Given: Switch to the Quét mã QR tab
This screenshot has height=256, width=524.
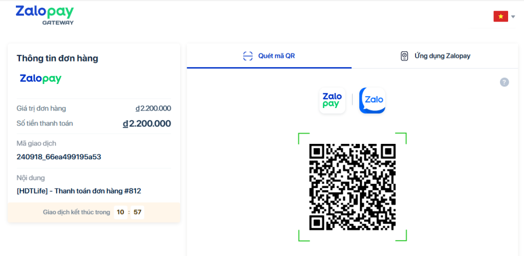Looking at the screenshot, I should click(x=269, y=56).
